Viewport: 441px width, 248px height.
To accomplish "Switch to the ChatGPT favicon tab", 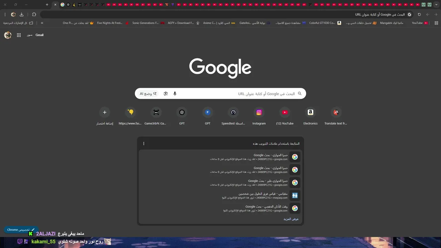I will 68,4.
